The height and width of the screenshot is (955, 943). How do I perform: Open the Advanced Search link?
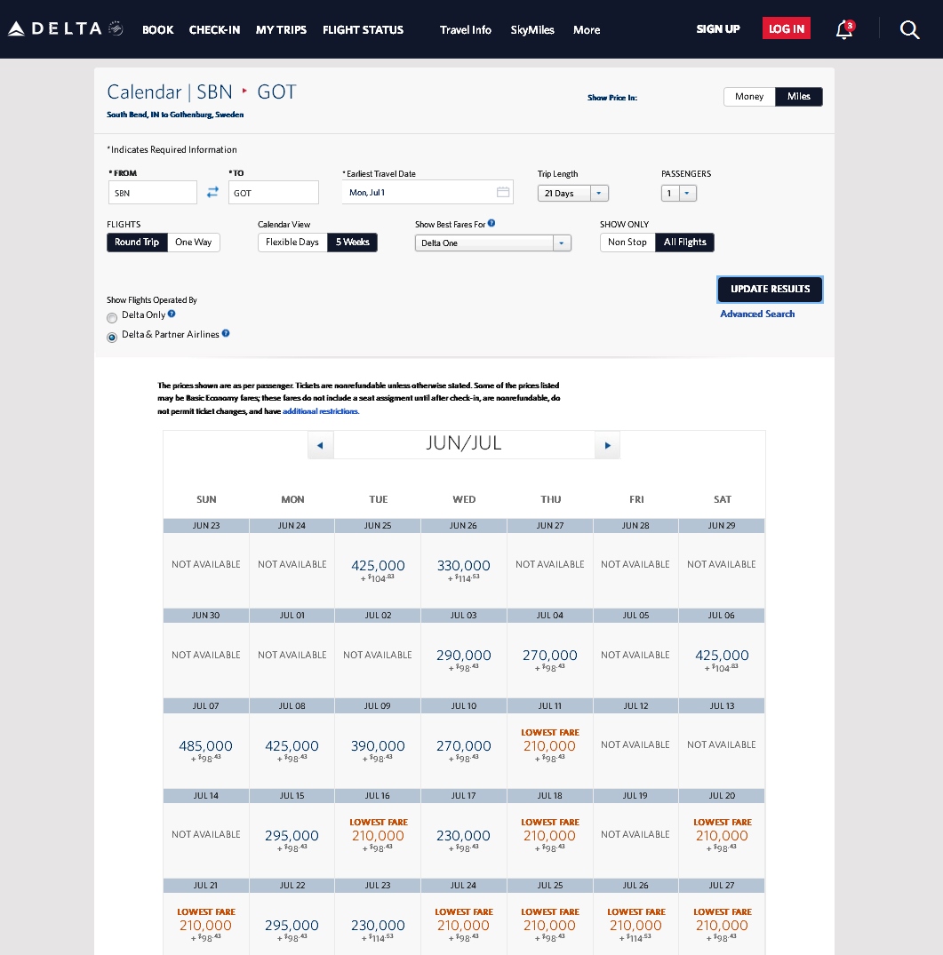(x=757, y=314)
